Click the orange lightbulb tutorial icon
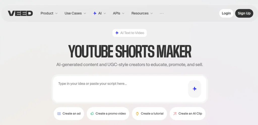Screen dimensions: 258x125 [137, 113]
